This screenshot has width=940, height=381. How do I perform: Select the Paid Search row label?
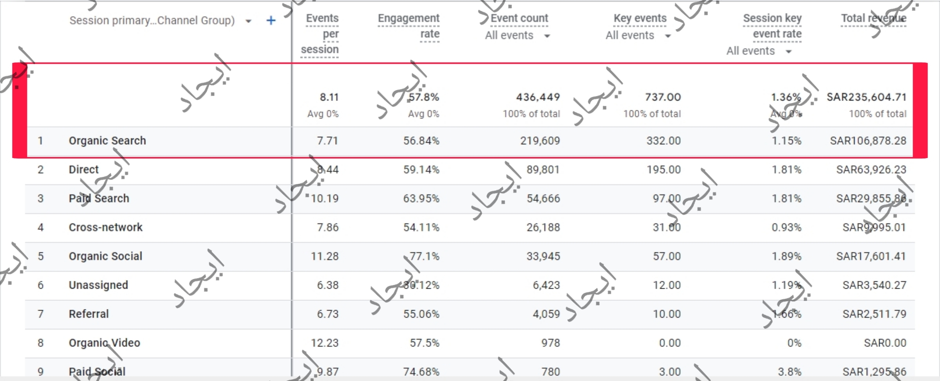tap(99, 199)
